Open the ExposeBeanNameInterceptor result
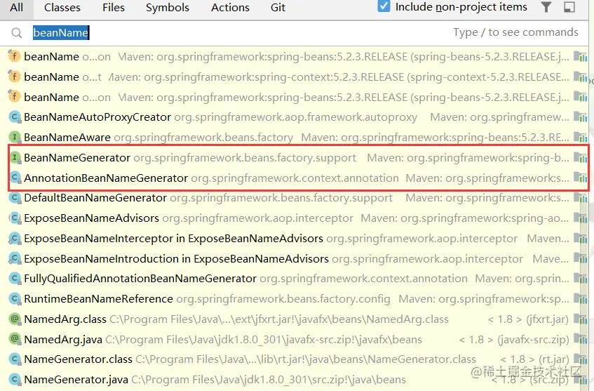The height and width of the screenshot is (391, 594). tap(294, 238)
